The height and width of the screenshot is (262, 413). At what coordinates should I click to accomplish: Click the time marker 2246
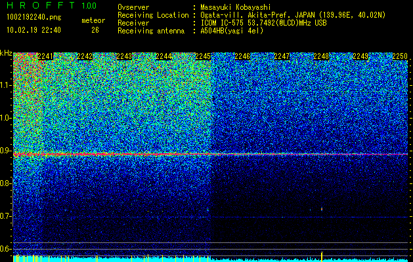click(242, 56)
